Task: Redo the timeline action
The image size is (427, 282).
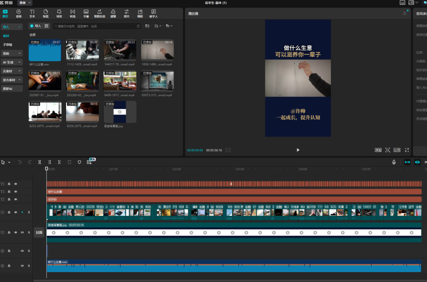Action: 30,162
